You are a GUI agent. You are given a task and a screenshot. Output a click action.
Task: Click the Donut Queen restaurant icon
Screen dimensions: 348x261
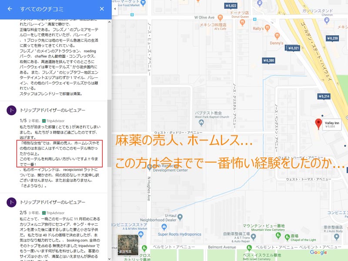point(242,22)
